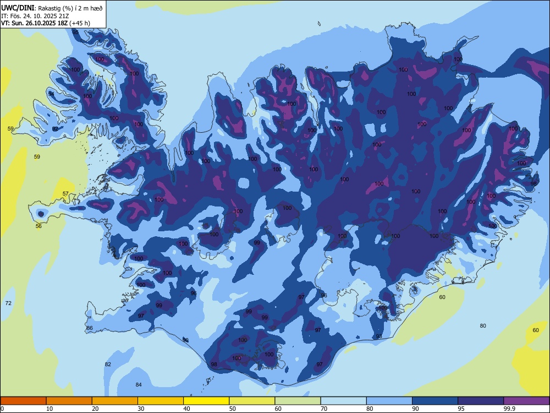Click the legend tick label '10'
550x413 pixels.
coord(50,409)
